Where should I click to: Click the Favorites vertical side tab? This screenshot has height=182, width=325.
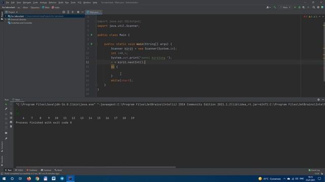(x=2, y=161)
